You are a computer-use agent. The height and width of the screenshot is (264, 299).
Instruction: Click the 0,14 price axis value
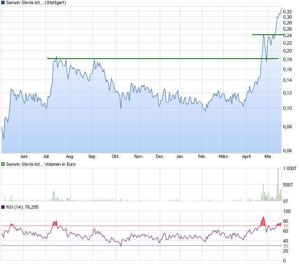287,80
